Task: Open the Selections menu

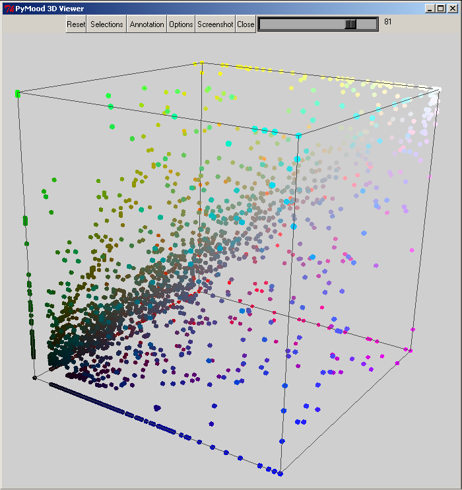Action: pyautogui.click(x=106, y=24)
